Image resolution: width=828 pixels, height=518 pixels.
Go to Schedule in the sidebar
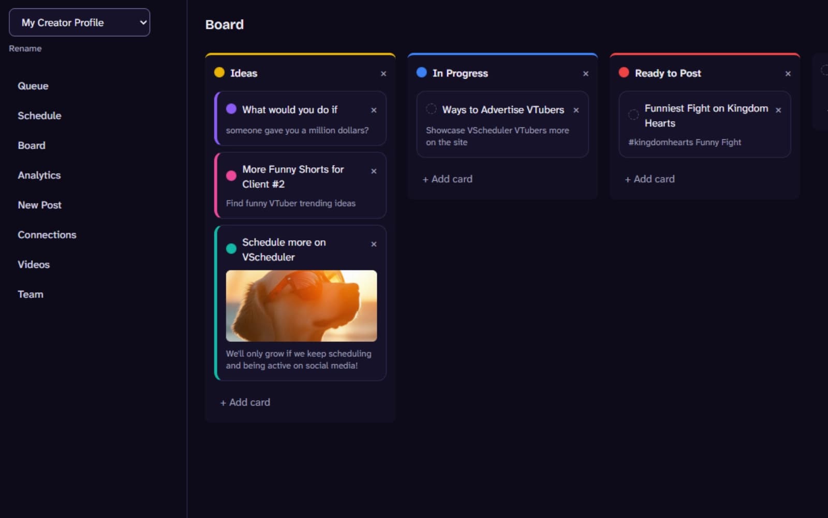[39, 116]
